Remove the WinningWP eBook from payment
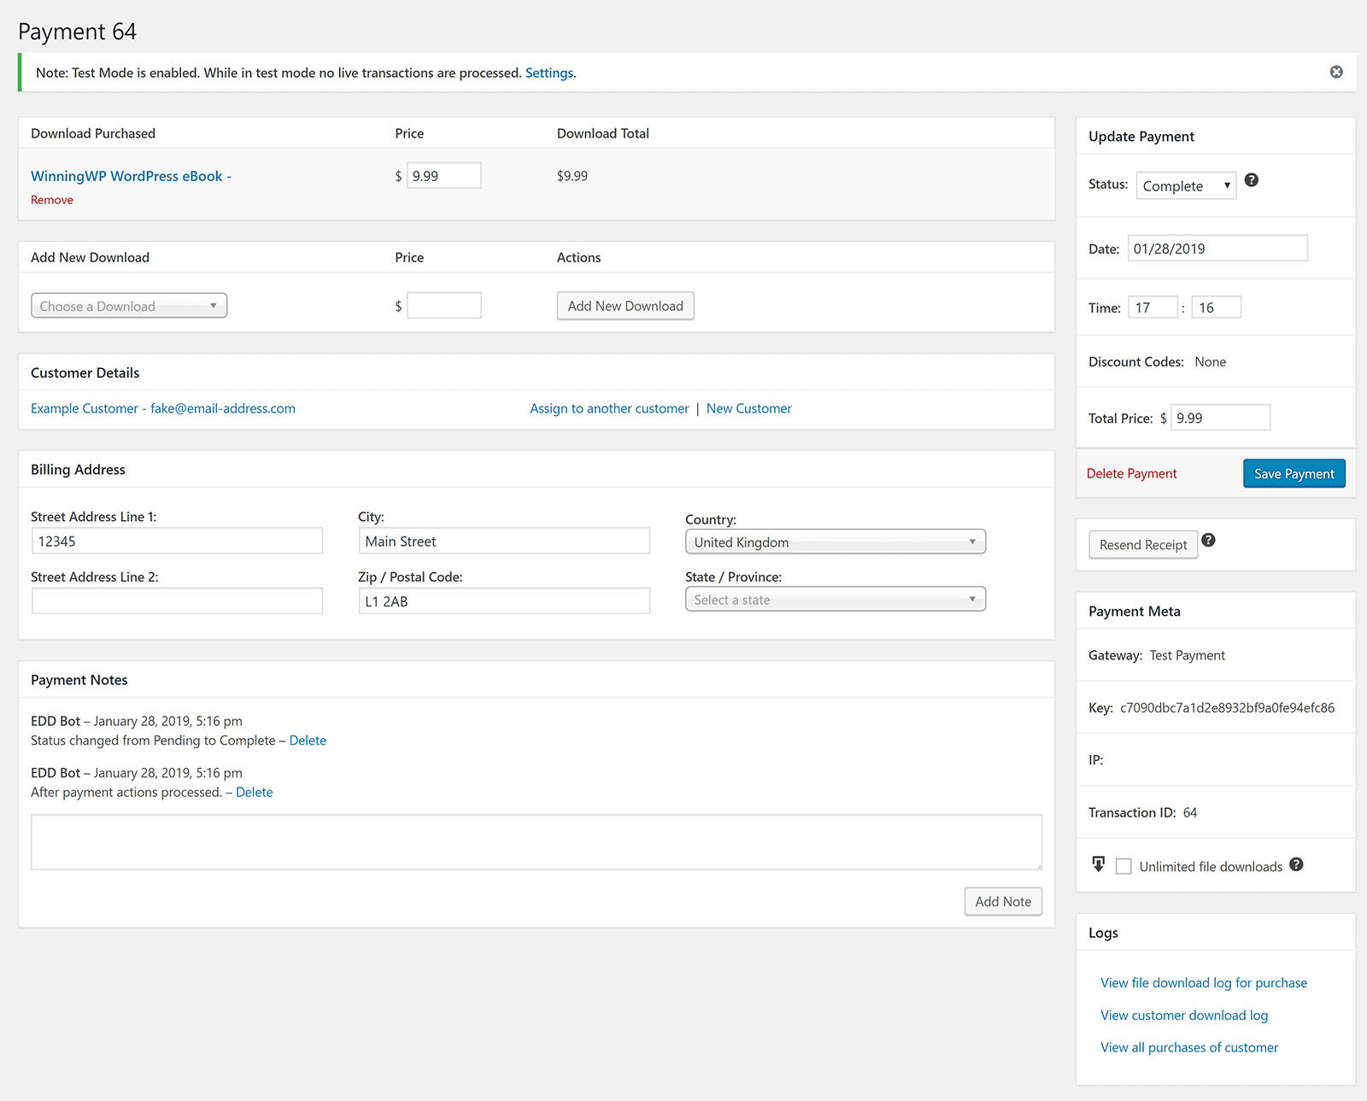 coord(52,200)
